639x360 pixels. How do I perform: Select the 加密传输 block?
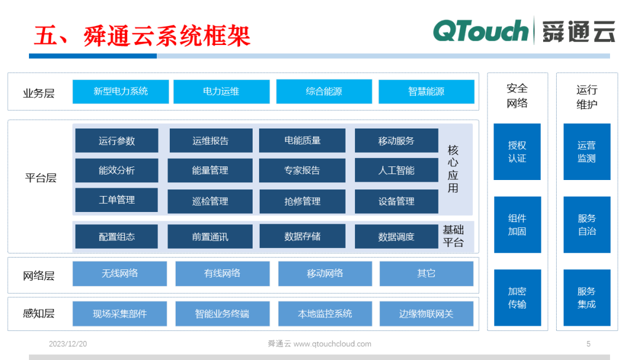518,298
